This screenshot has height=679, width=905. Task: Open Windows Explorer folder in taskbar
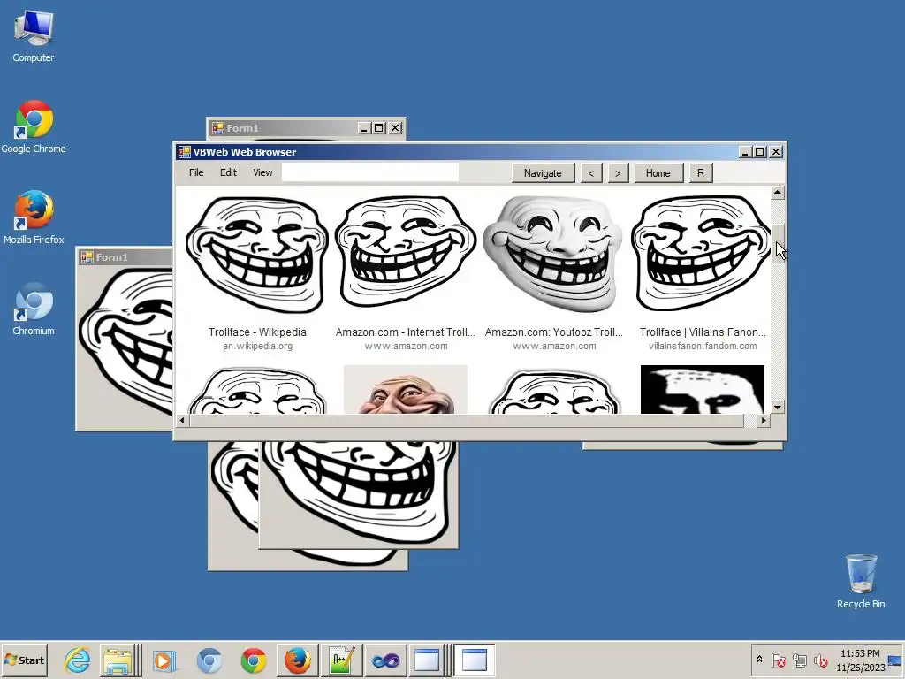point(118,660)
